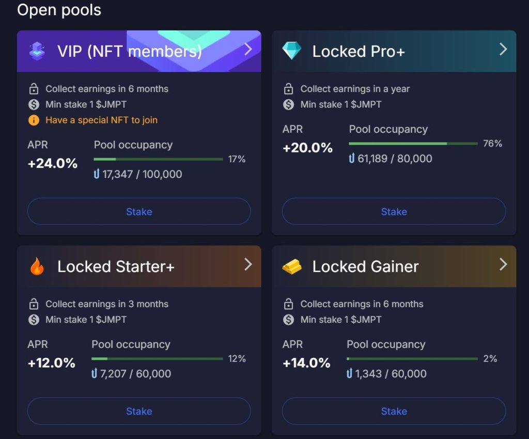
Task: Click the dollar icon next to Min stake on Locked Pro+
Action: click(288, 104)
